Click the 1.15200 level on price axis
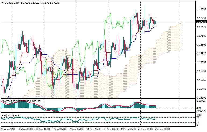This screenshot has height=132, width=207. tap(201, 98)
